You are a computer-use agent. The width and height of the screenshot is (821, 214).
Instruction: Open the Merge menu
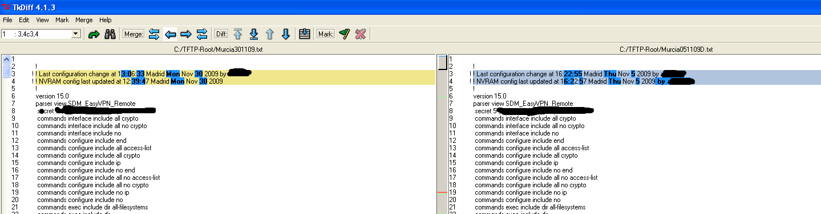(84, 20)
